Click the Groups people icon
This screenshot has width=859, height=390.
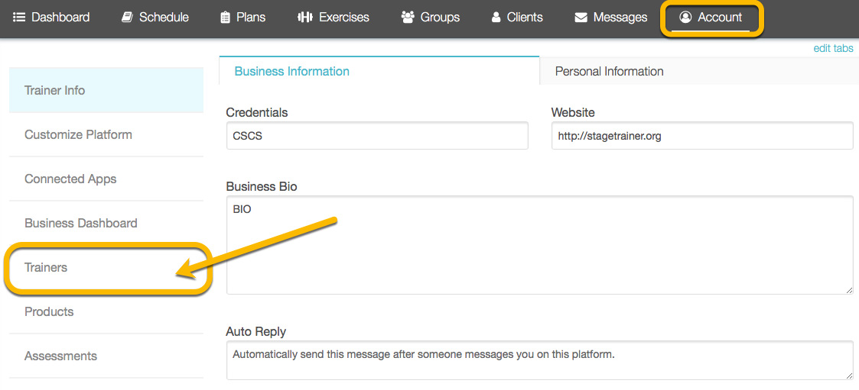pos(408,18)
